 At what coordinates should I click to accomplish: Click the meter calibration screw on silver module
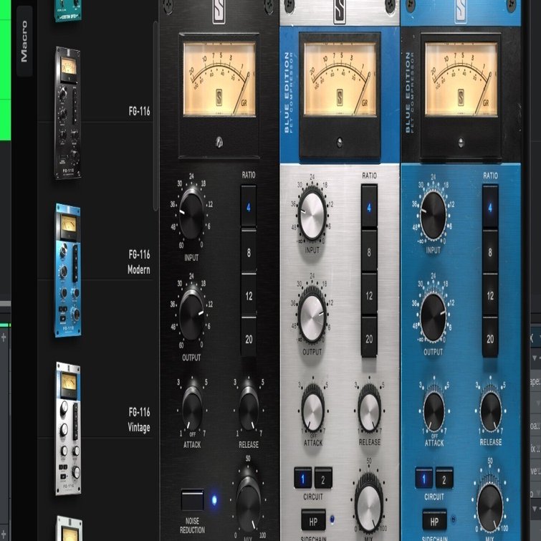coord(340,142)
